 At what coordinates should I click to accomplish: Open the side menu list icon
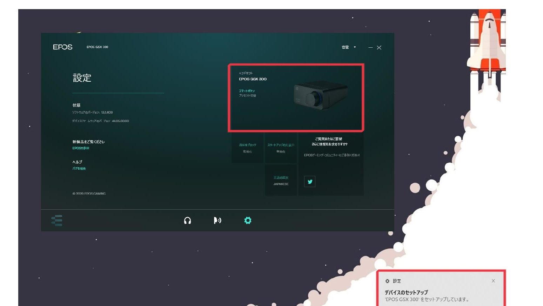tap(57, 220)
